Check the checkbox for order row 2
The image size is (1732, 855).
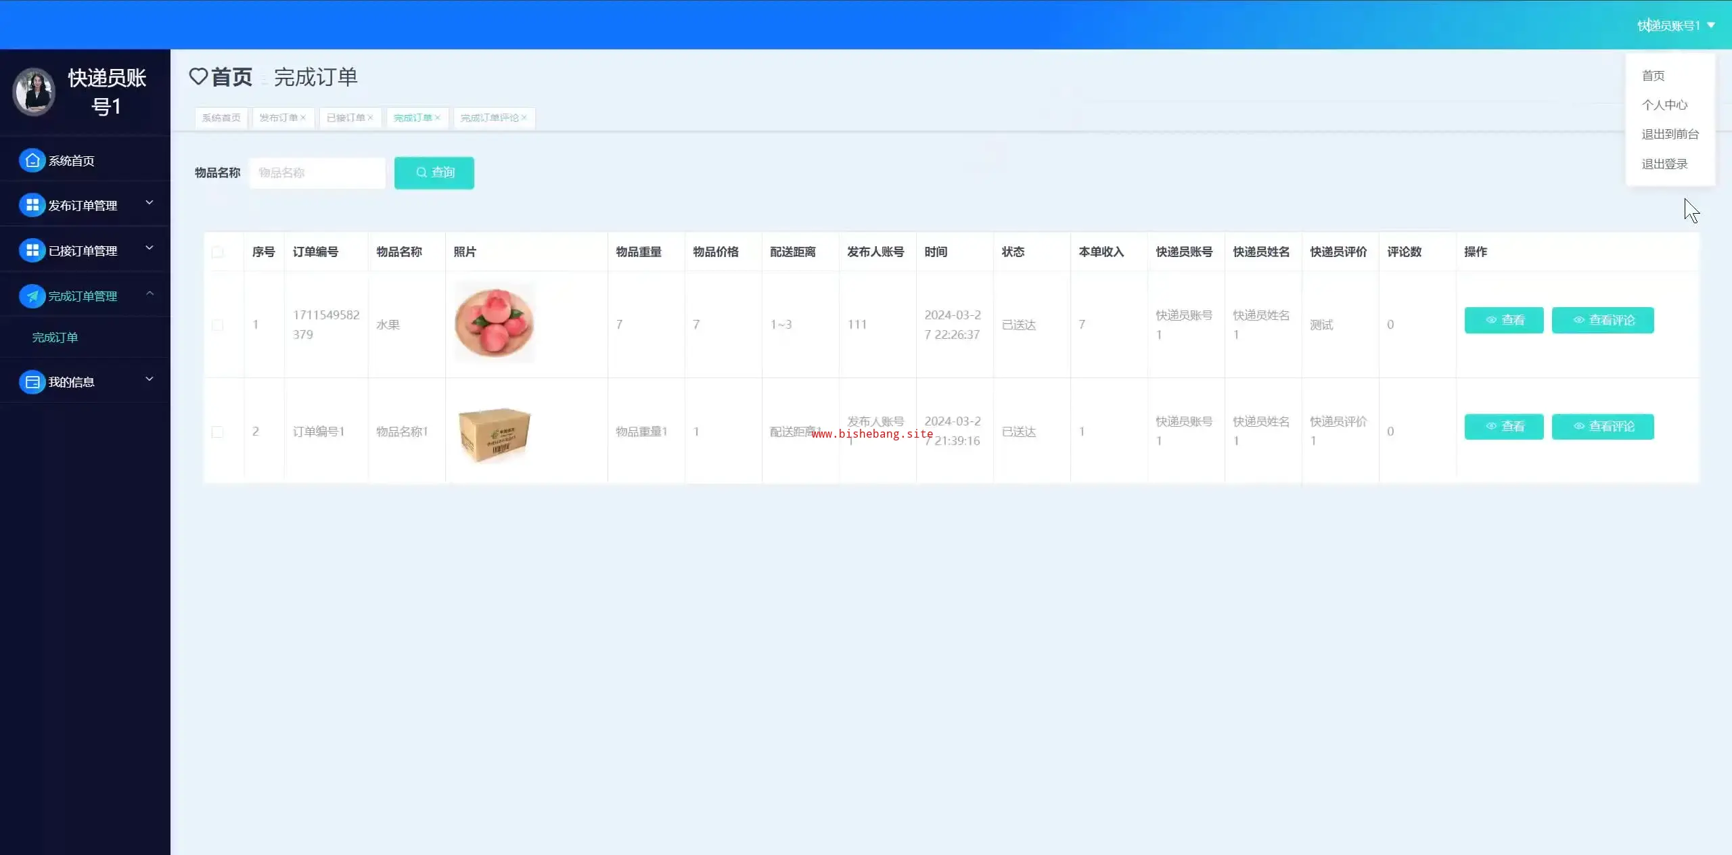217,432
